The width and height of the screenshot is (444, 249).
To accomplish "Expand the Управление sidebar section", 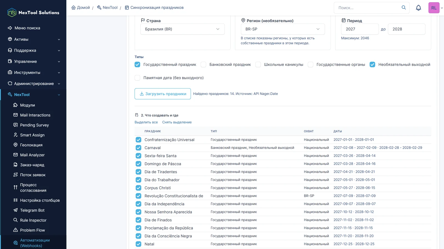I will 33,61.
